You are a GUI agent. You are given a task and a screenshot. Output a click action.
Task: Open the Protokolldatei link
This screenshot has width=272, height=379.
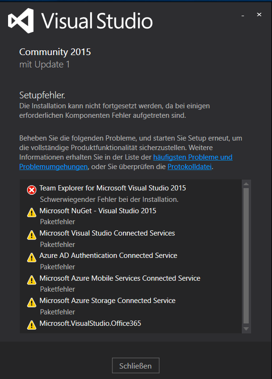point(189,167)
